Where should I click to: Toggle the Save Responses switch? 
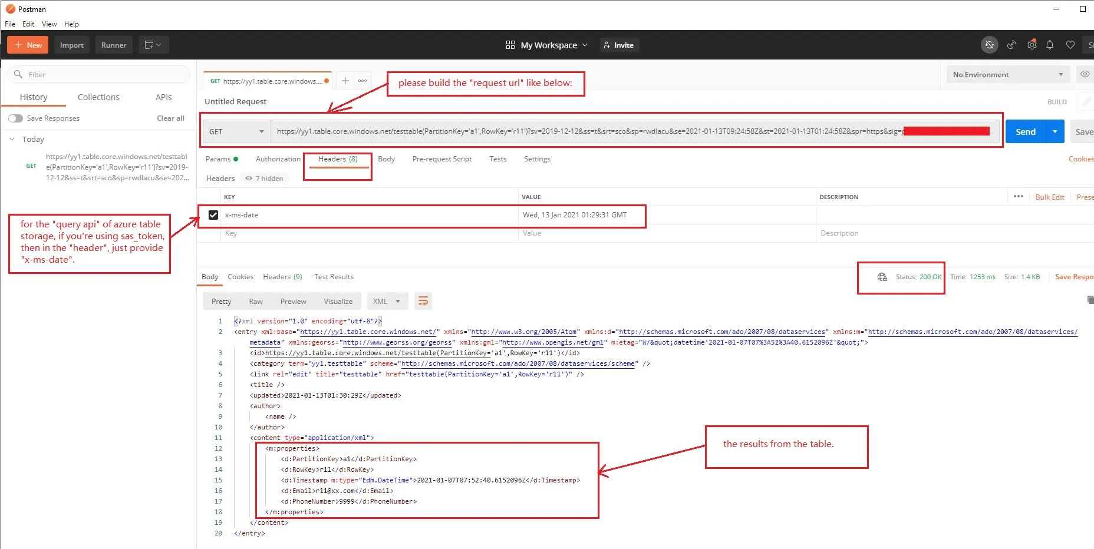coord(15,118)
